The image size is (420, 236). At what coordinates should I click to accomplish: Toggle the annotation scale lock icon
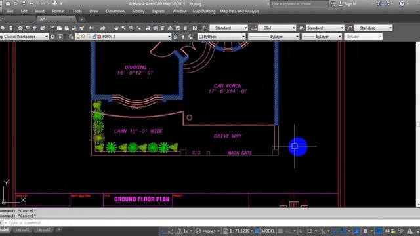click(257, 231)
